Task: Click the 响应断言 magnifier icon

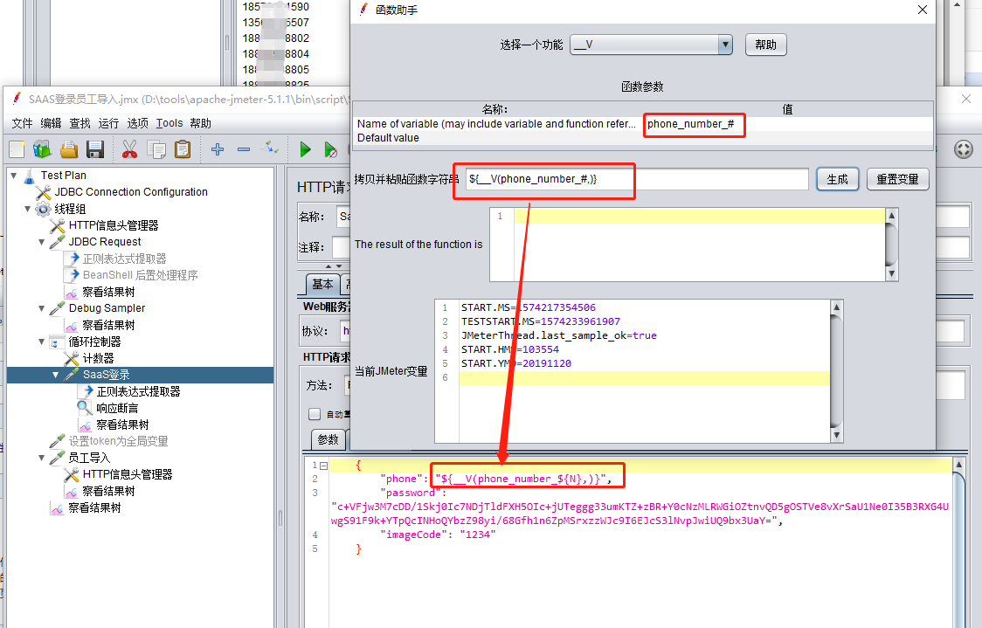Action: [x=85, y=408]
